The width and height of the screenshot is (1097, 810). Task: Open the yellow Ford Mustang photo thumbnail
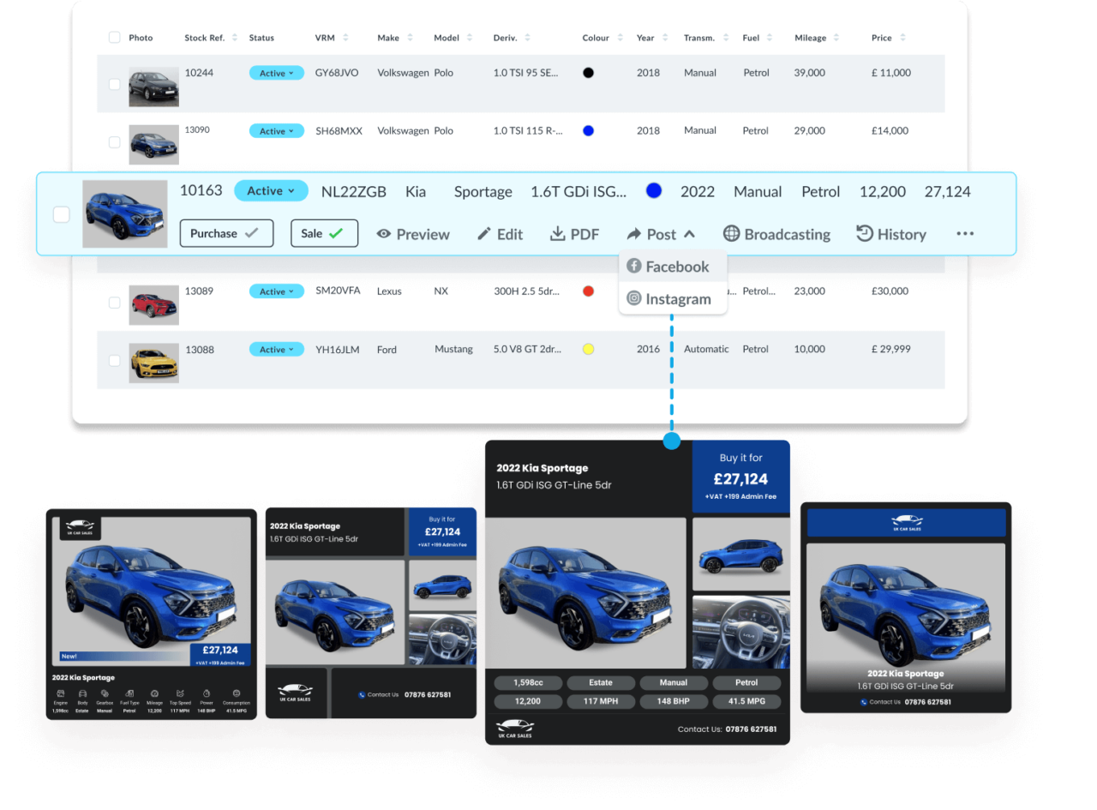(x=154, y=363)
